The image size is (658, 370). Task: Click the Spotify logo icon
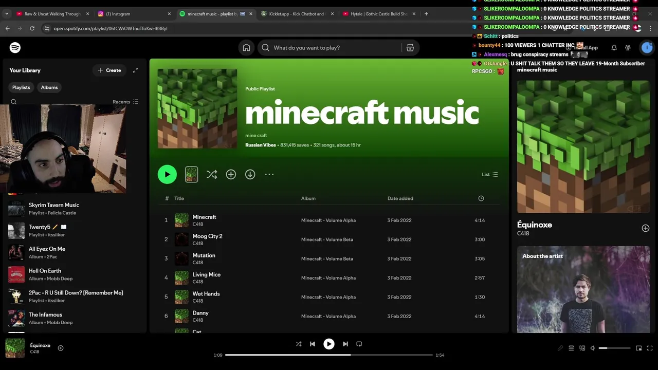pos(15,48)
